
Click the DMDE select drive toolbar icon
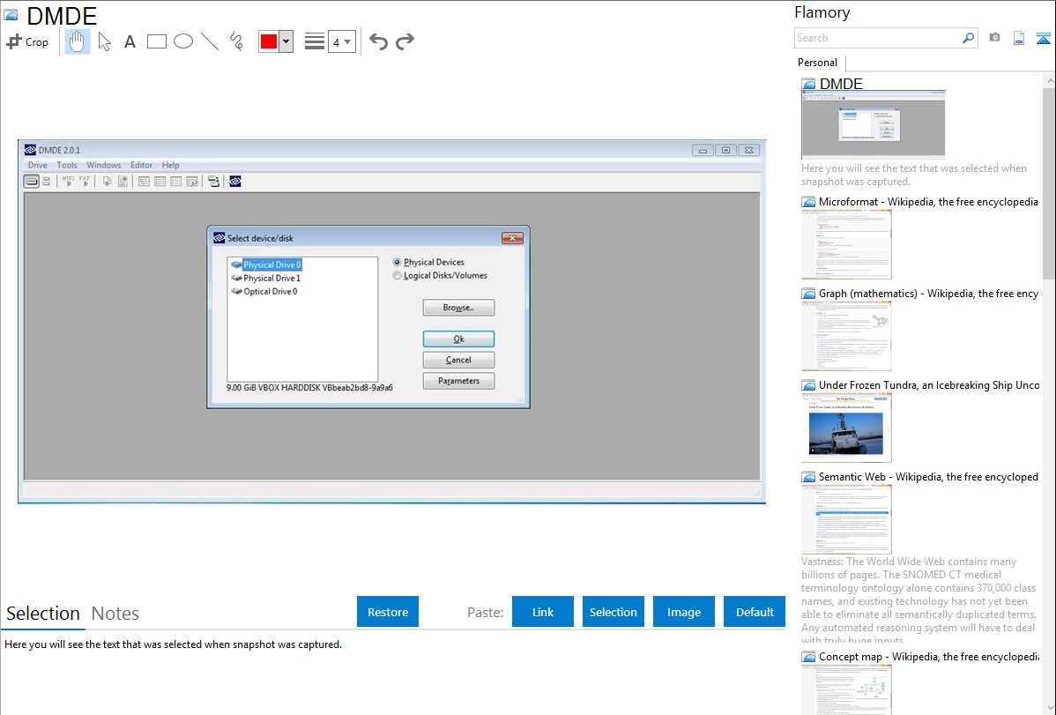point(31,182)
